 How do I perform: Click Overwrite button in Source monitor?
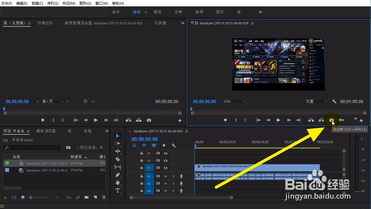[x=139, y=120]
